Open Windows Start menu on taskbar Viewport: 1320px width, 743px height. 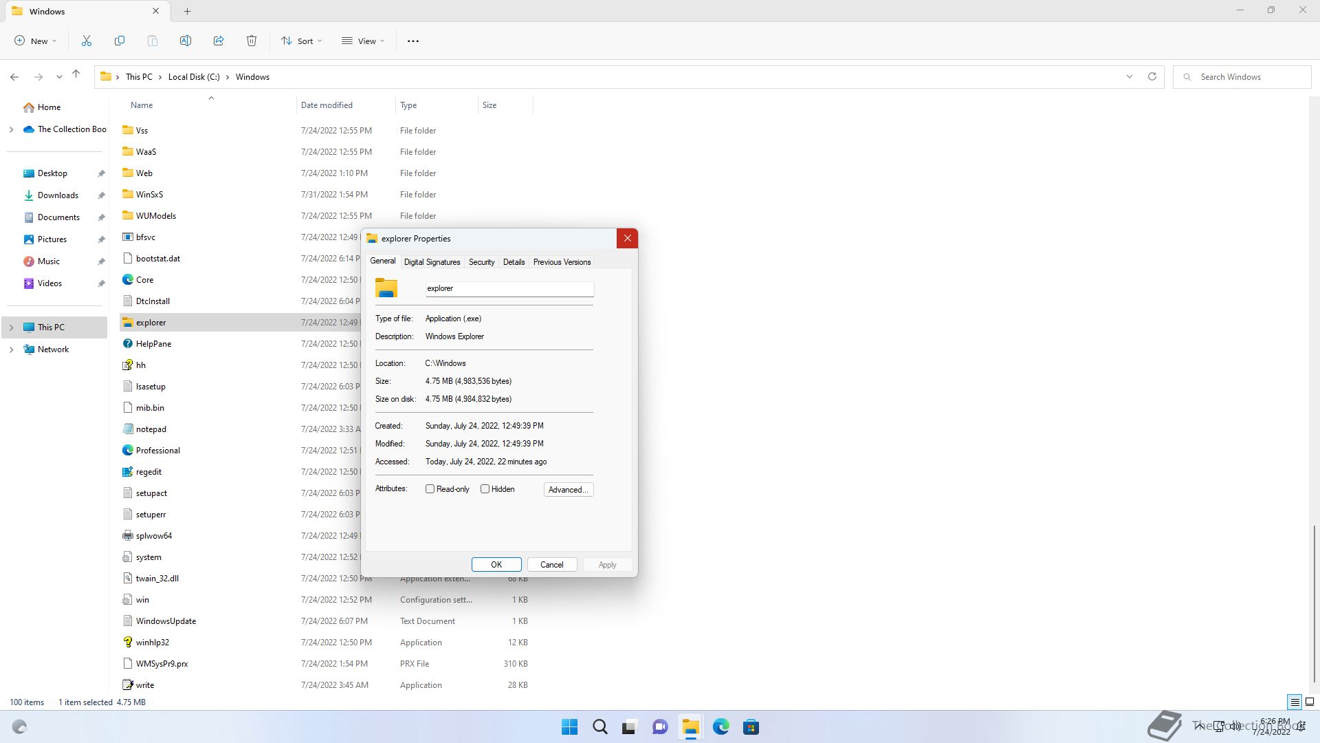pyautogui.click(x=570, y=727)
